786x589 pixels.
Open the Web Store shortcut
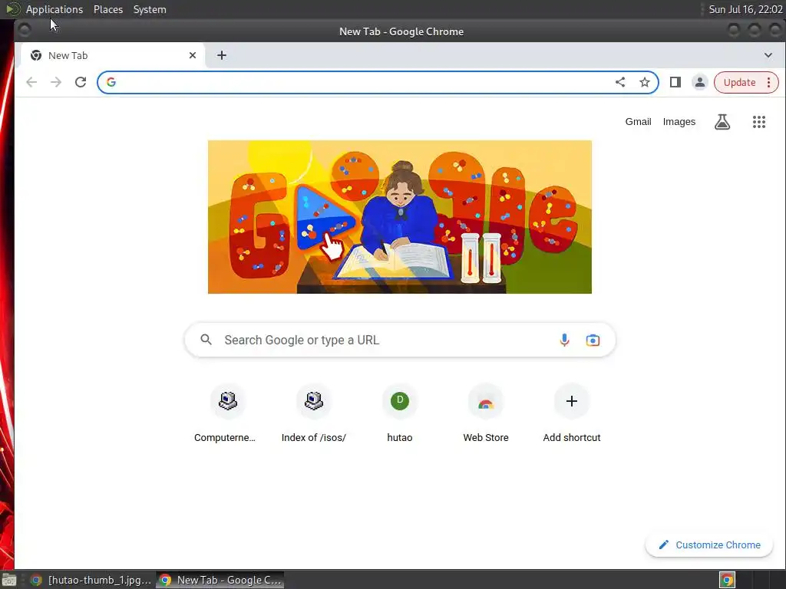[x=486, y=413]
